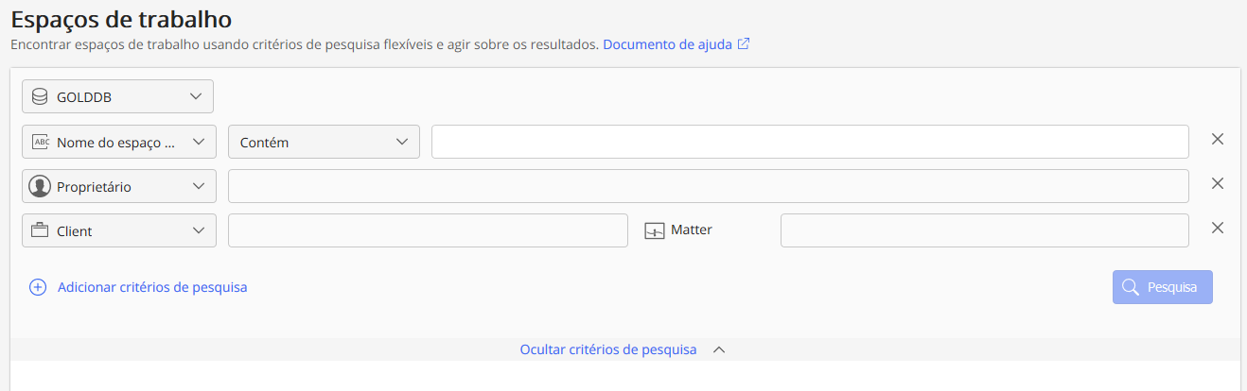The width and height of the screenshot is (1247, 391).
Task: Remove the Proprietário criteria row
Action: [1218, 184]
